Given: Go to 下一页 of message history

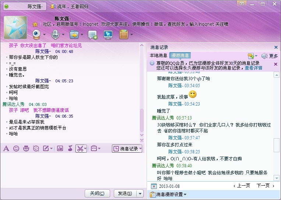Looking at the screenshot, I should [x=266, y=186].
